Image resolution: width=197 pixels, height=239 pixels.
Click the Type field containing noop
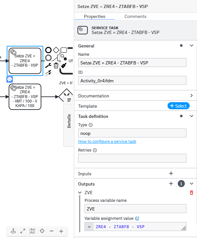click(132, 133)
